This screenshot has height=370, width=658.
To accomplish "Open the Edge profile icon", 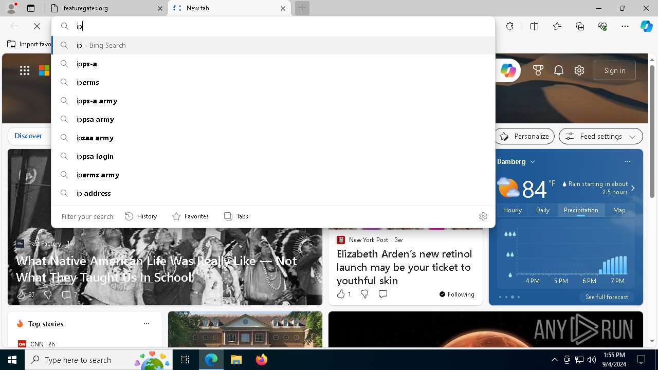I will tap(11, 8).
